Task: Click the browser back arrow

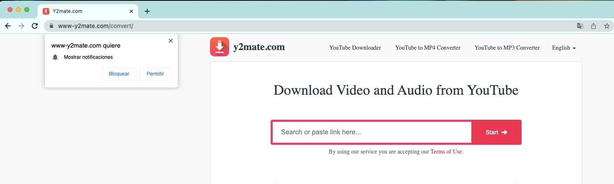Action: click(8, 26)
